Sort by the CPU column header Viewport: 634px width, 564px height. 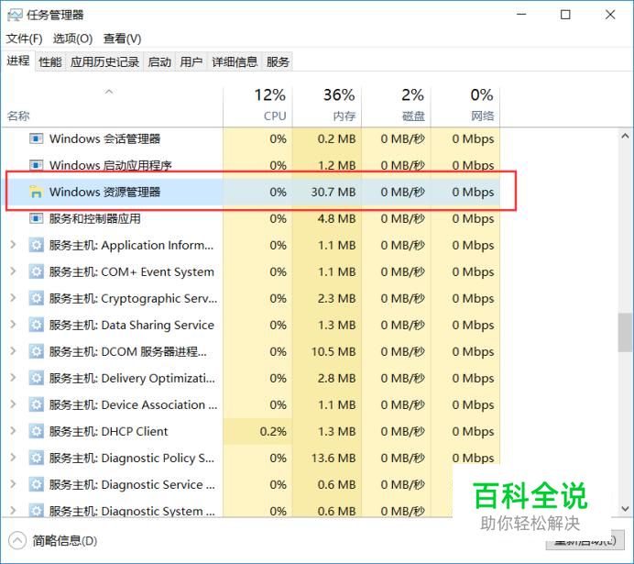click(257, 106)
